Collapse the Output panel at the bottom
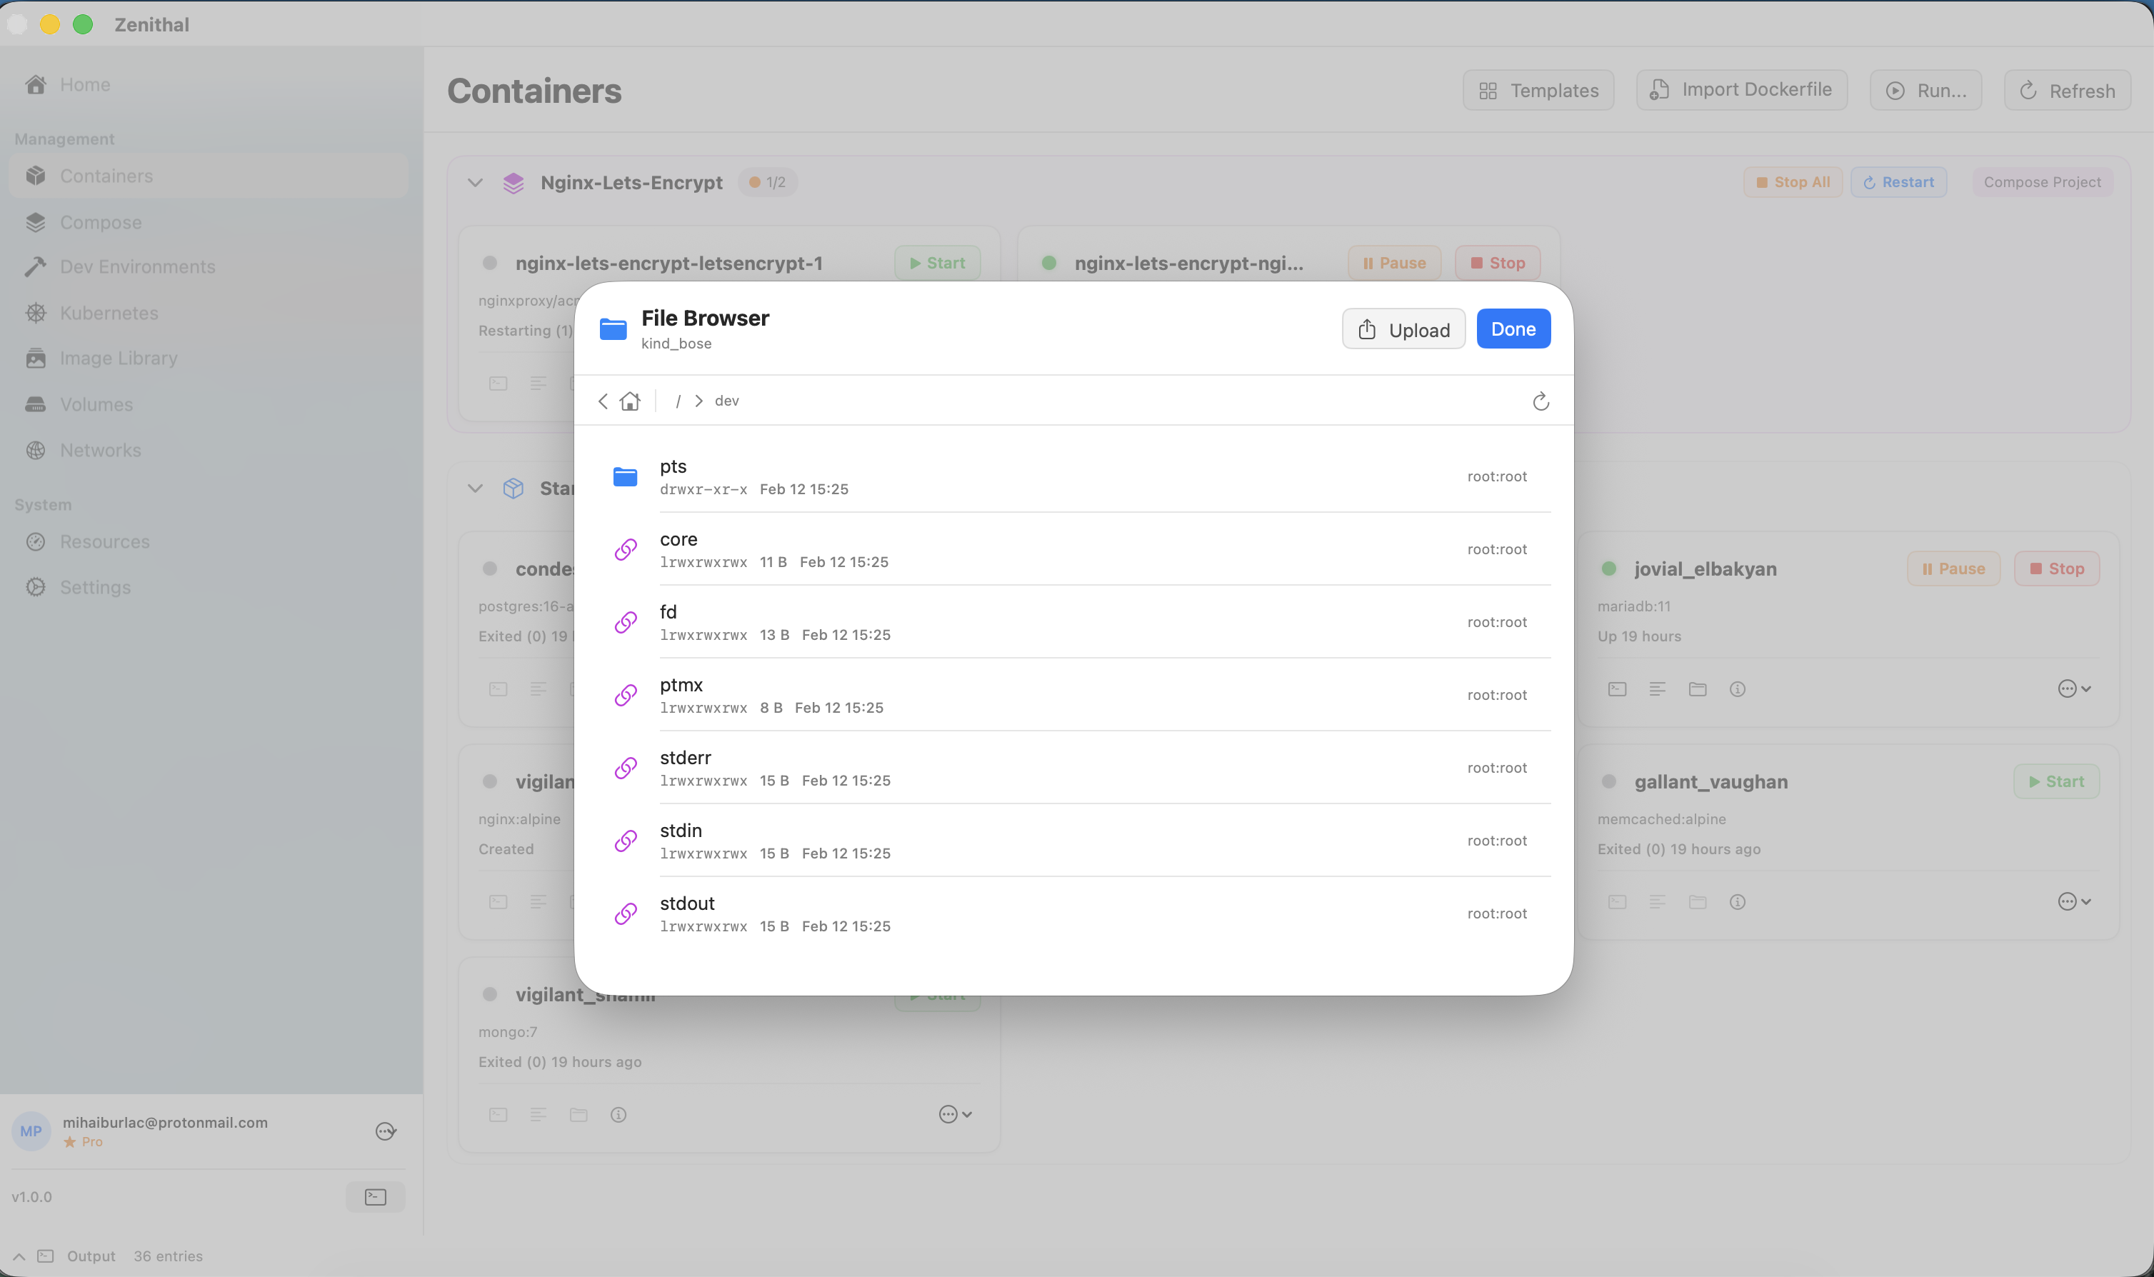The image size is (2154, 1277). [x=19, y=1256]
